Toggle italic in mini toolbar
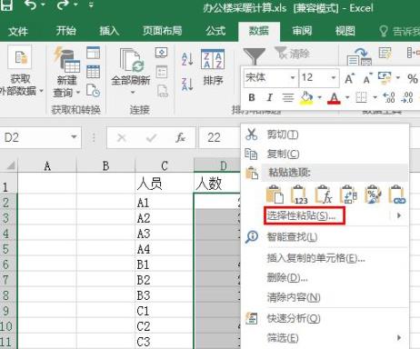The width and height of the screenshot is (420, 349). (x=269, y=97)
